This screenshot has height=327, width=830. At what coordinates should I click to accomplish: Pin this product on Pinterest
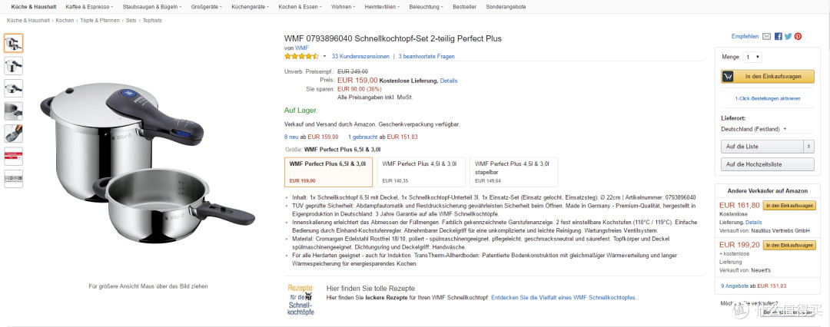point(798,36)
